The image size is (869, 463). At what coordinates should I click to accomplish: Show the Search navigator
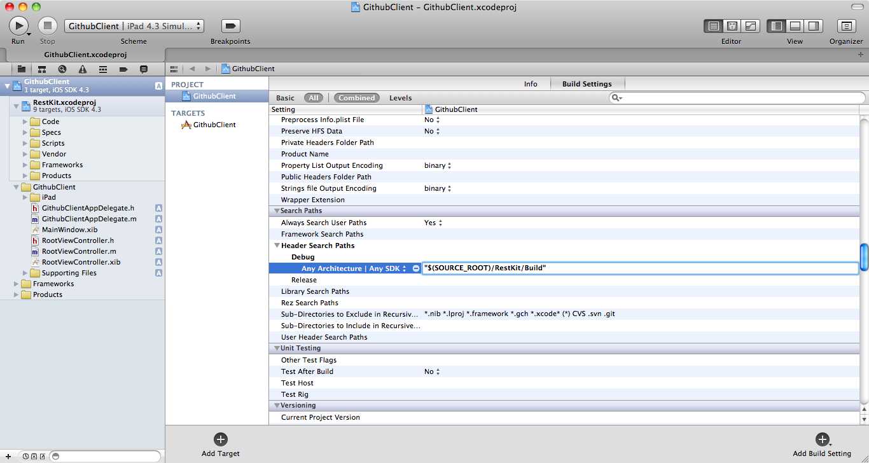point(62,69)
